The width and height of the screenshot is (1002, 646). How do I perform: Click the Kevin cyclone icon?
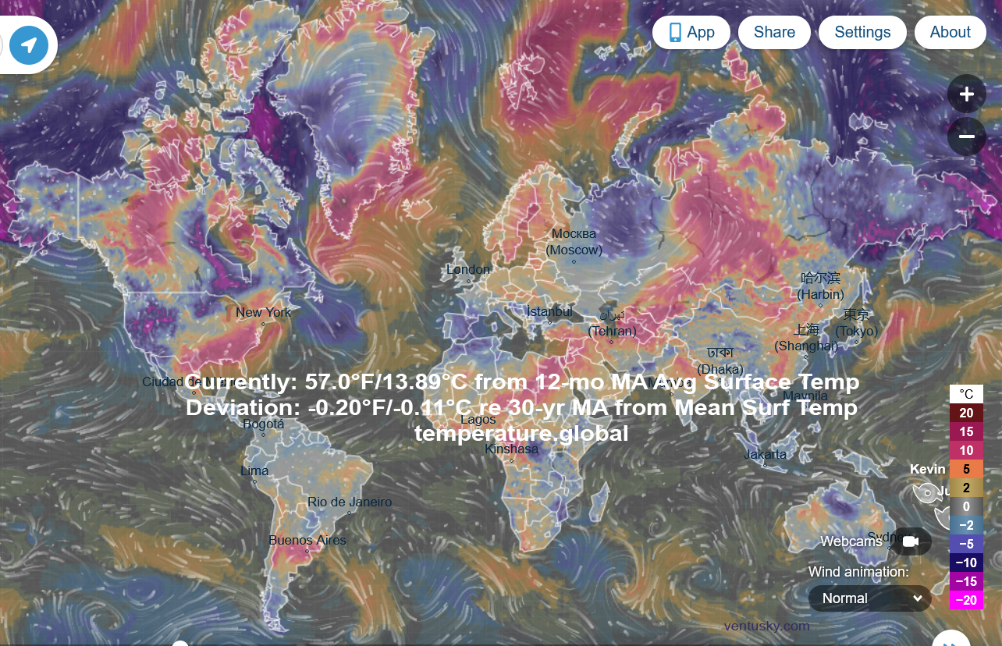926,492
